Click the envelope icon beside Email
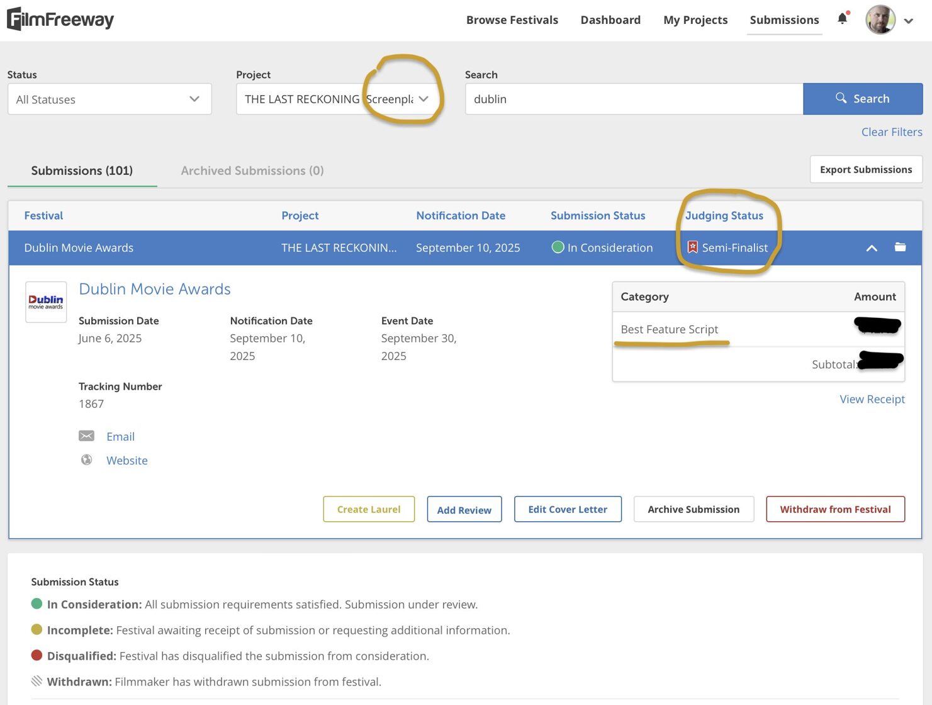The width and height of the screenshot is (932, 705). click(x=86, y=436)
